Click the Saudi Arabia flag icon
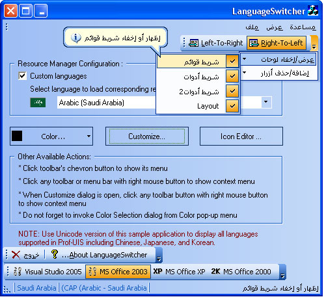This screenshot has width=326, height=299. tap(38, 103)
